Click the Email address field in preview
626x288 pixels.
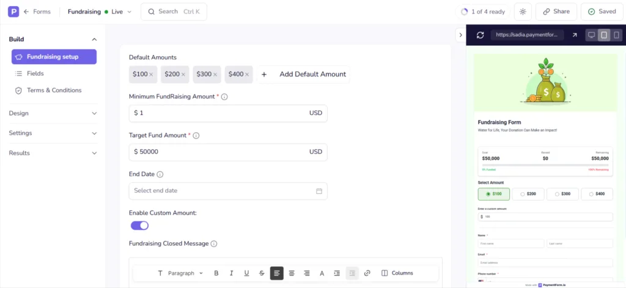[545, 263]
